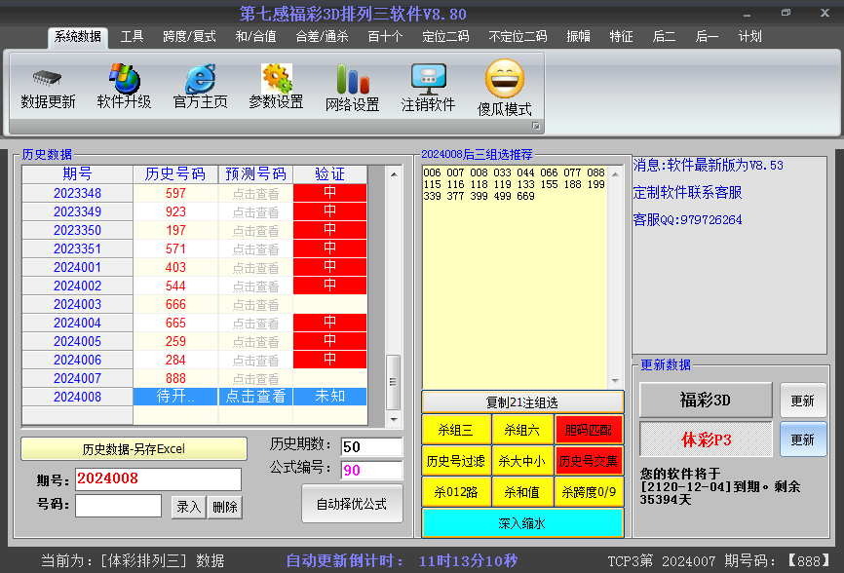Click the 客服QQ:979726264 text
This screenshot has width=844, height=573.
(x=688, y=219)
